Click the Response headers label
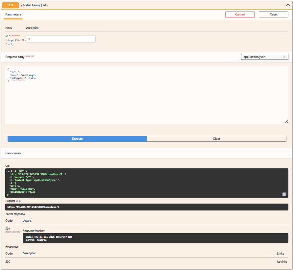This screenshot has width=293, height=270. tap(34, 231)
